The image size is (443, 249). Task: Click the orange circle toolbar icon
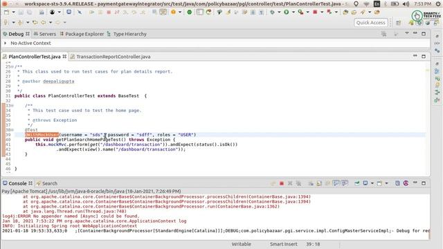coord(173,12)
